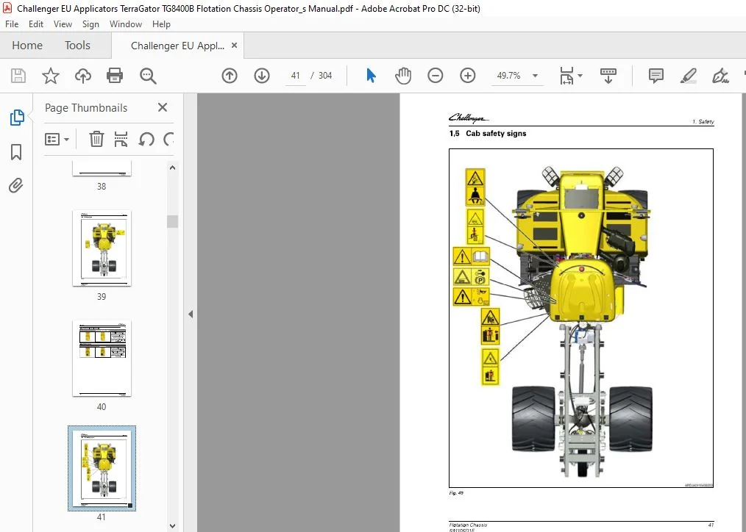Select the Challenger EU Appl... document tab

[177, 46]
